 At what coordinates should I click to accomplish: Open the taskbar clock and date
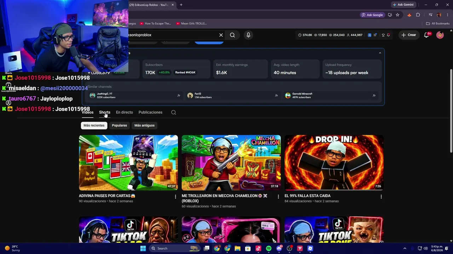437,248
